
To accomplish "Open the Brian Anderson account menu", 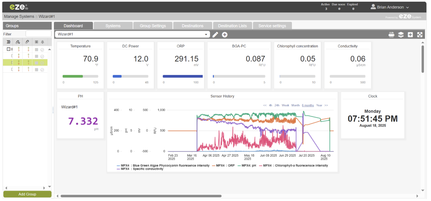I will click(x=390, y=7).
